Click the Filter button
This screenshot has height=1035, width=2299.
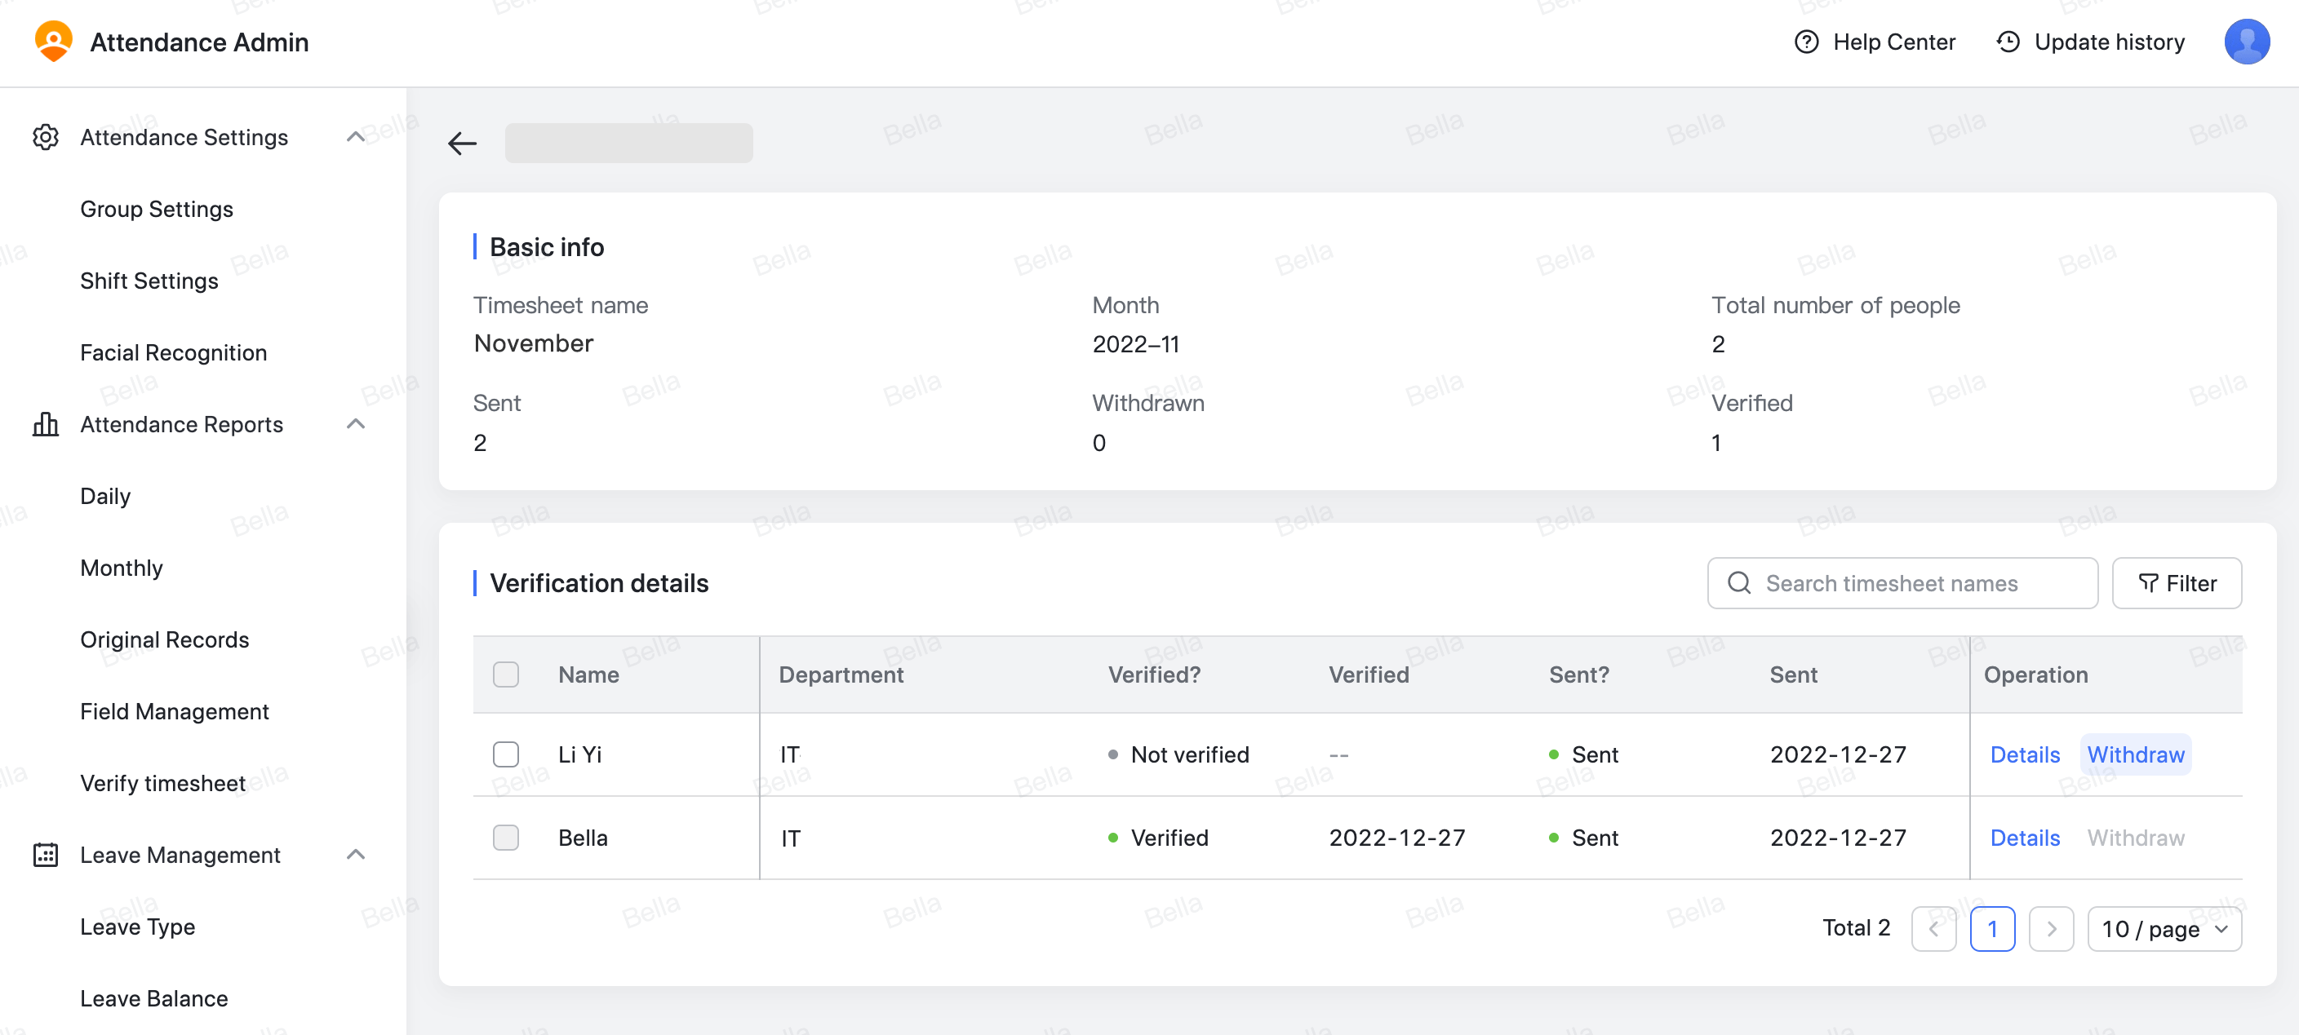[2177, 582]
